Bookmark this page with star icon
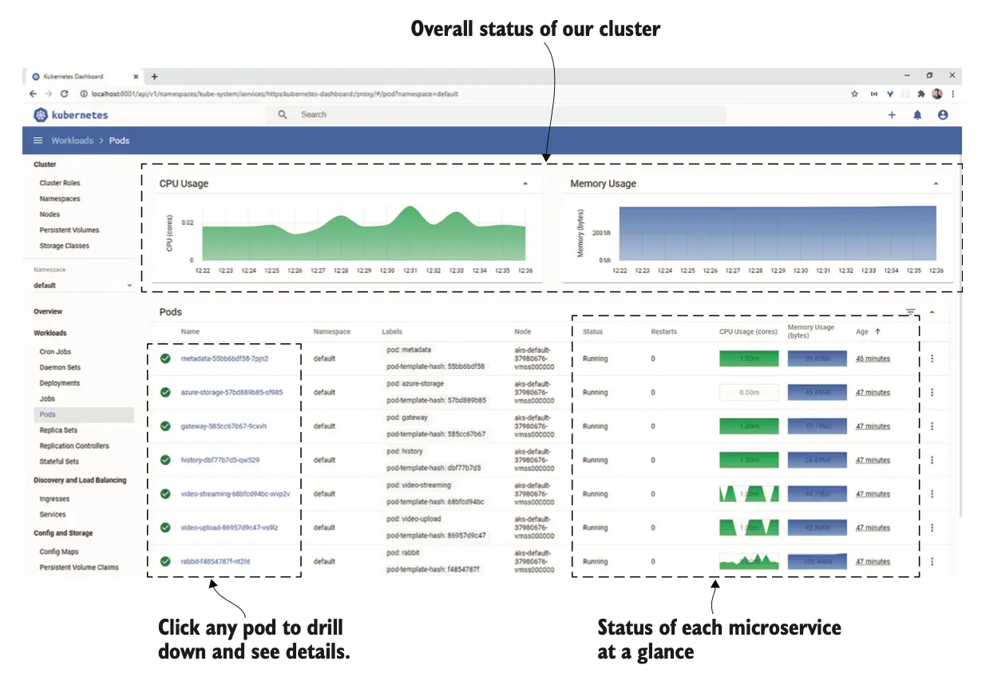This screenshot has height=677, width=982. pyautogui.click(x=854, y=93)
